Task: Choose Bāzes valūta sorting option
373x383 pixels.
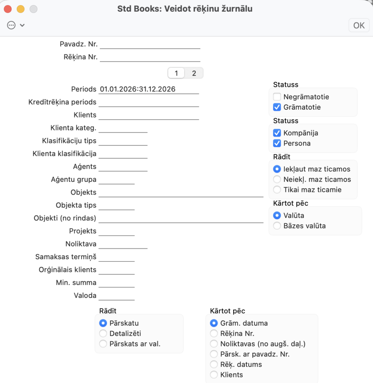Action: (277, 226)
